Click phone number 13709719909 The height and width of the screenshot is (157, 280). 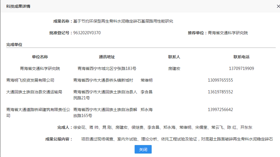[242, 69]
